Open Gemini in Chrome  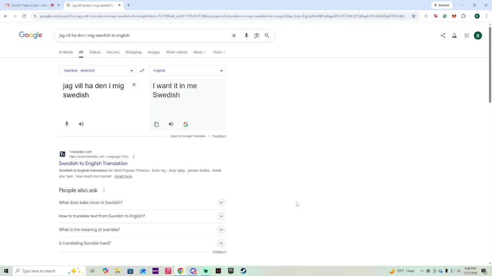click(x=442, y=5)
